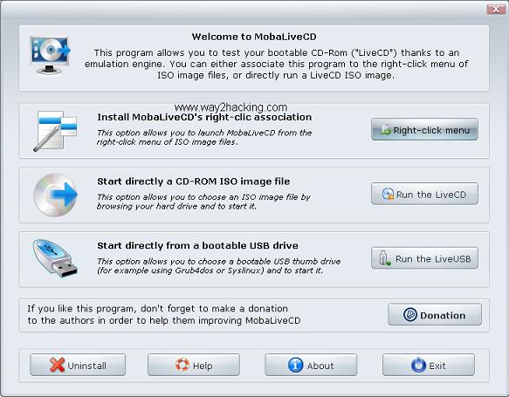The height and width of the screenshot is (397, 509).
Task: Open the Help button
Action: coord(194,366)
